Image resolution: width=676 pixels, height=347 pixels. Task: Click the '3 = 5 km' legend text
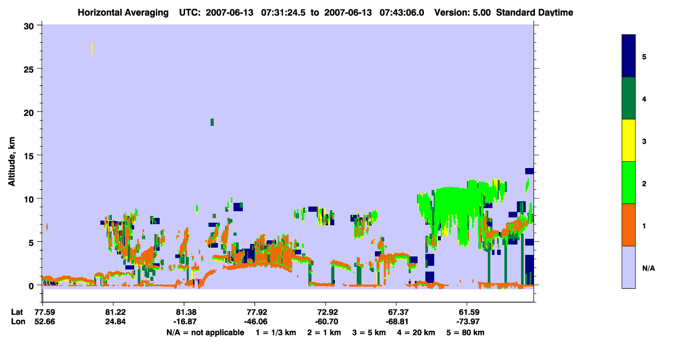click(x=370, y=332)
